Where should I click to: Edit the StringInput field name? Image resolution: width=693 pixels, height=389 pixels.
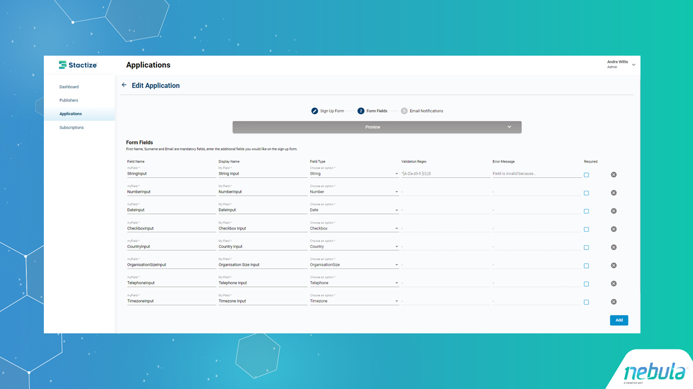pos(171,173)
